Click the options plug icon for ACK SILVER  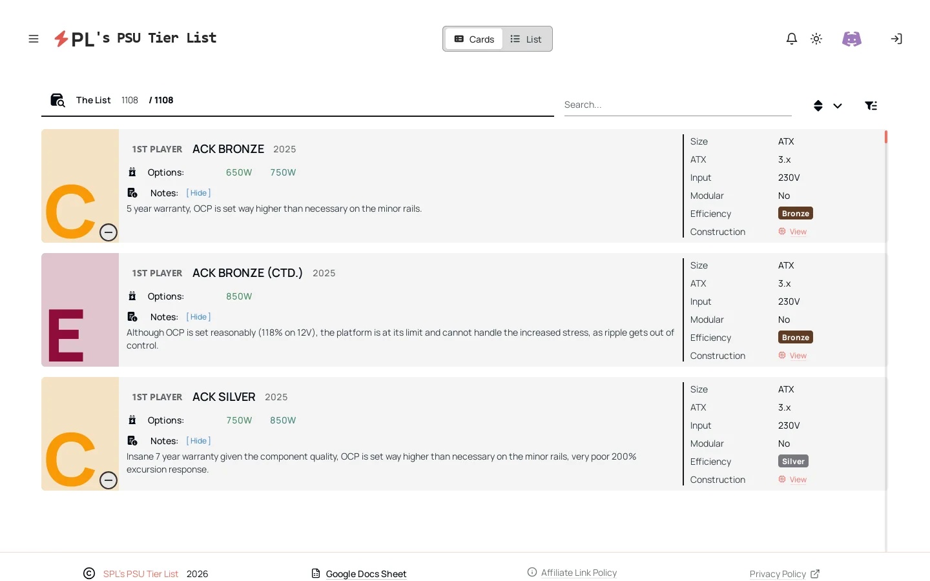(132, 420)
